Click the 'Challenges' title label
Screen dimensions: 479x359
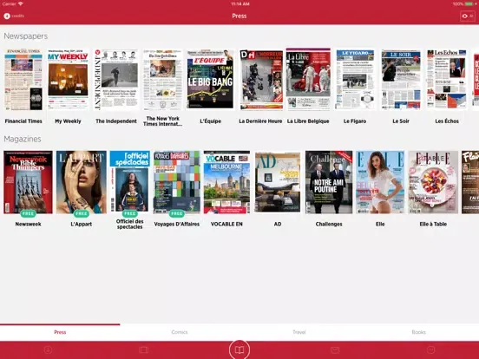(329, 224)
